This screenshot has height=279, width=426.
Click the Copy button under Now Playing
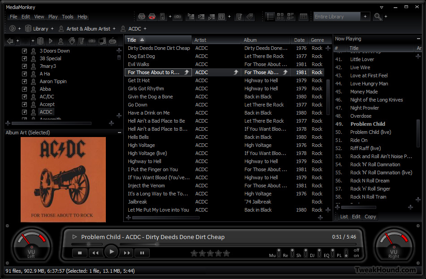tap(370, 217)
